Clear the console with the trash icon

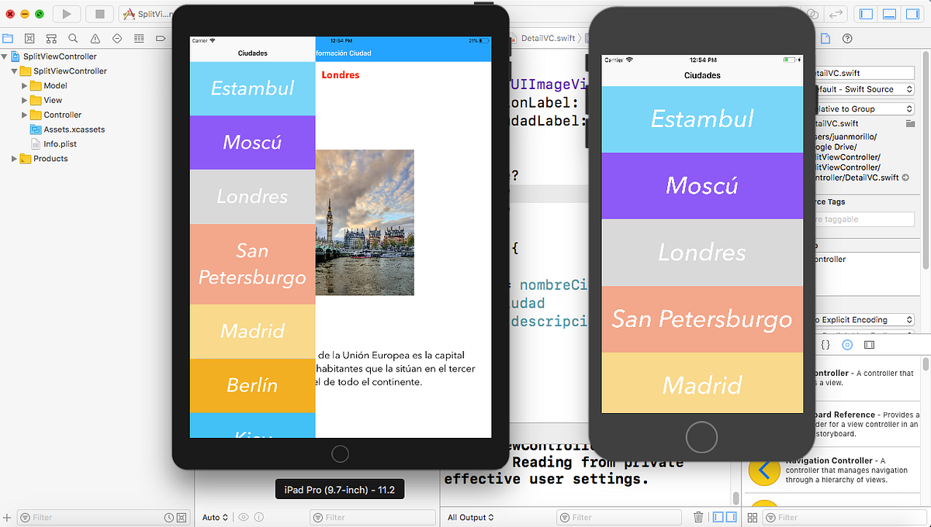pos(697,517)
